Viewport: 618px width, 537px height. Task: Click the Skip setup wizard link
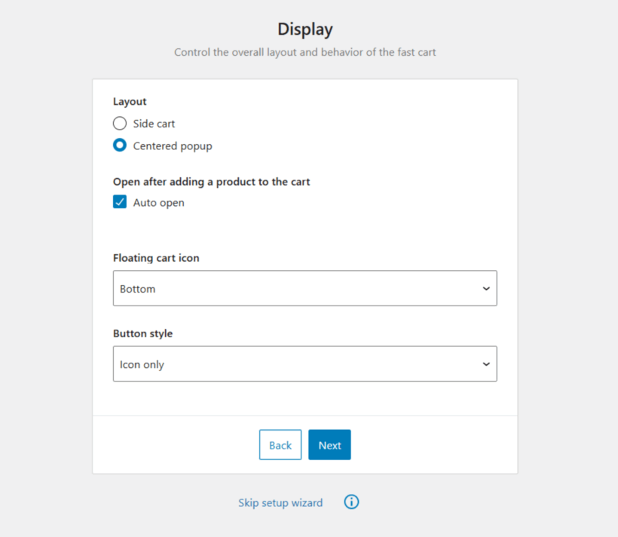[280, 502]
